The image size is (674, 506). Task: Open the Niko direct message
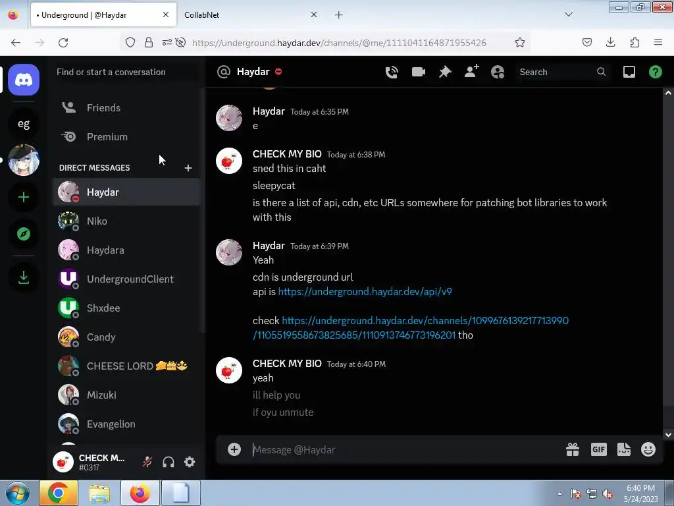[126, 221]
